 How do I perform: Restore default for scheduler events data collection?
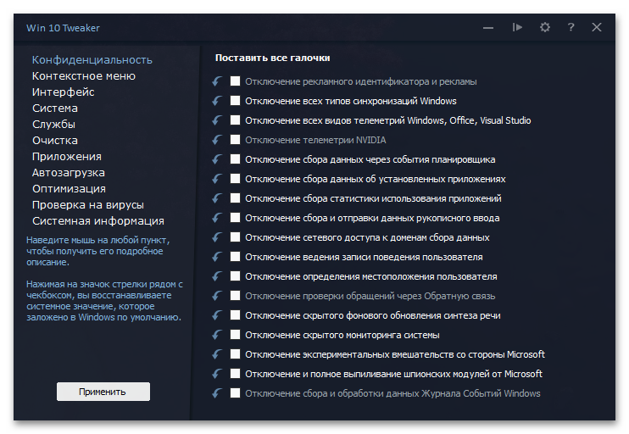[x=217, y=159]
